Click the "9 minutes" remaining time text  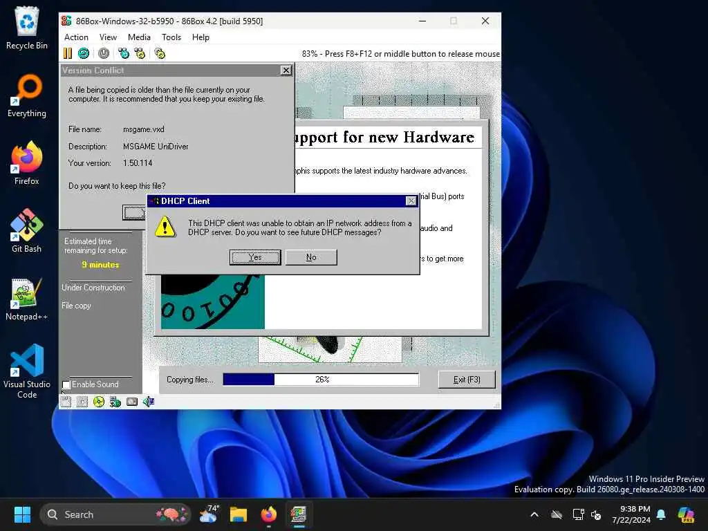coord(100,265)
